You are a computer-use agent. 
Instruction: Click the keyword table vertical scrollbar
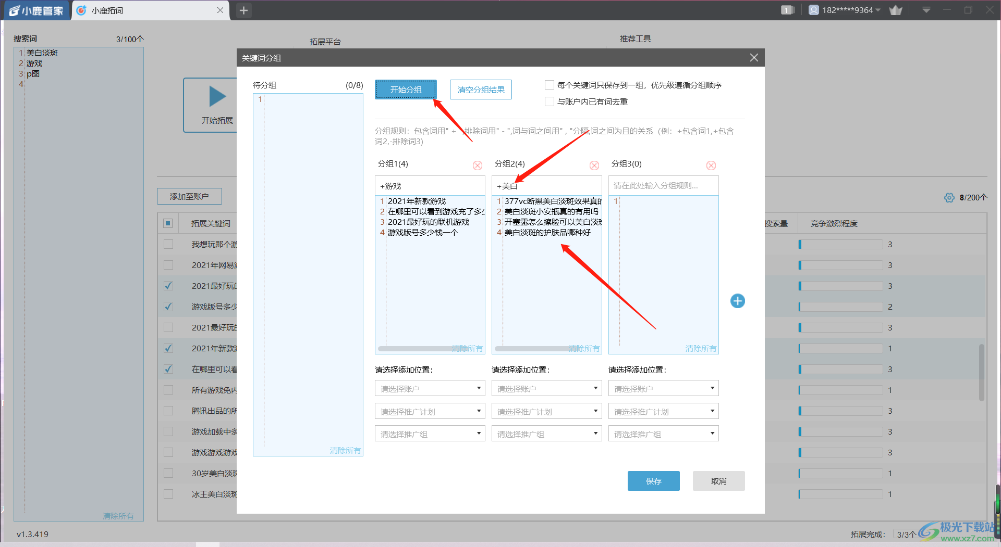[982, 372]
